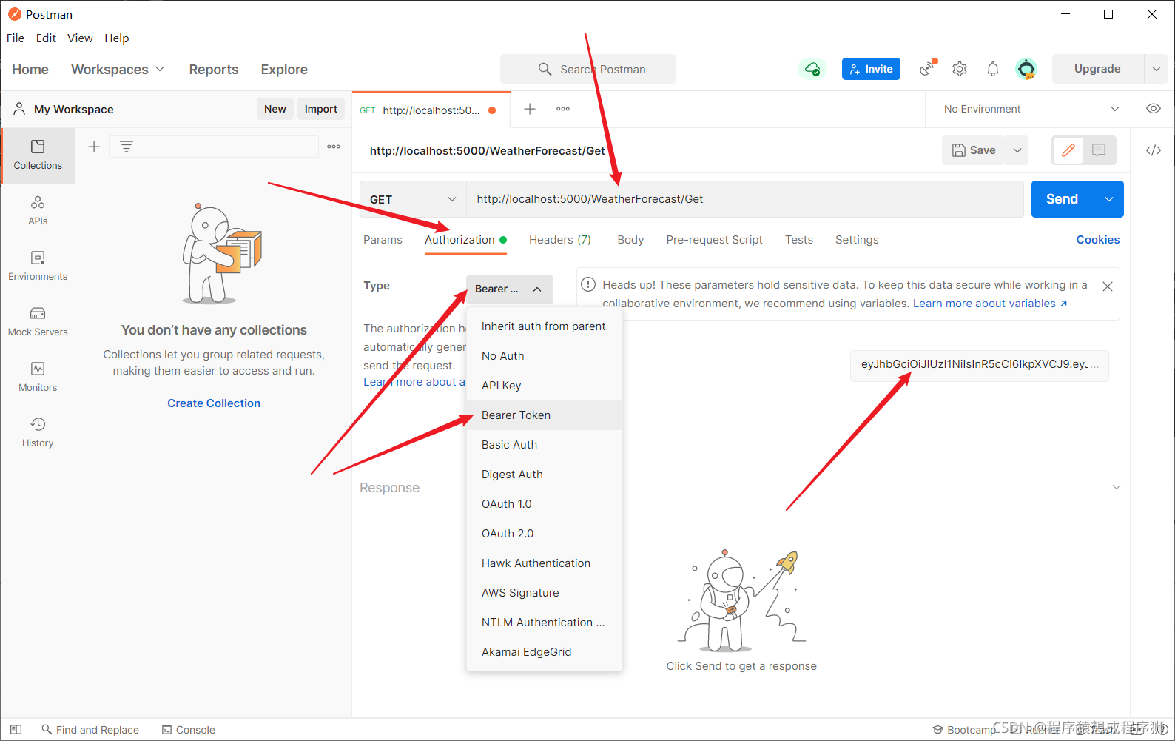This screenshot has width=1175, height=741.
Task: Open the Collections sidebar panel
Action: click(38, 155)
